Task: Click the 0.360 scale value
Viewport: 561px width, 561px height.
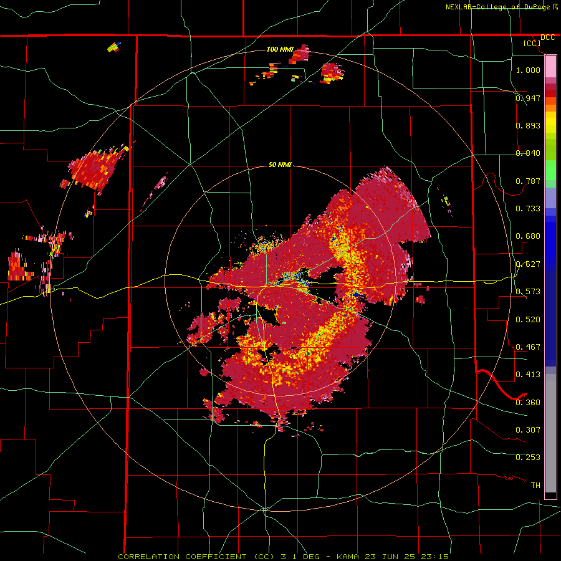Action: click(528, 403)
